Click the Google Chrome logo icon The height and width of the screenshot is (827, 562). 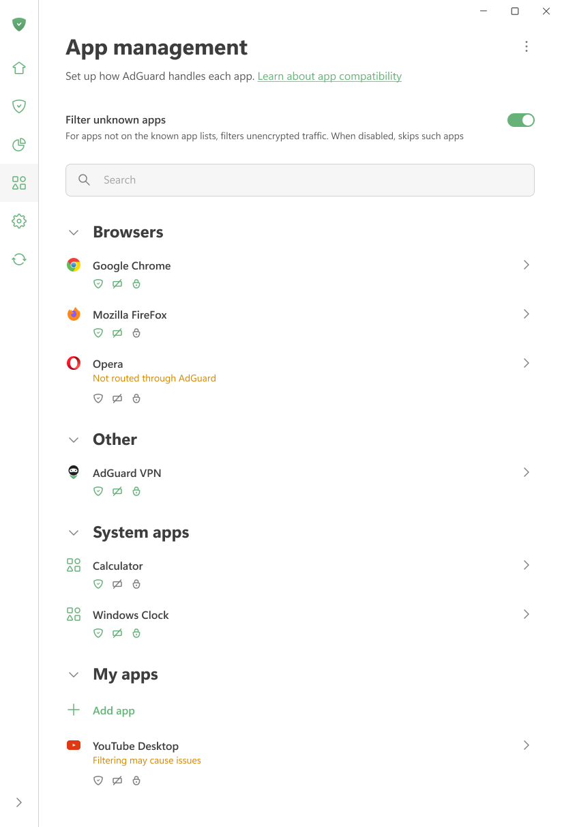coord(74,265)
